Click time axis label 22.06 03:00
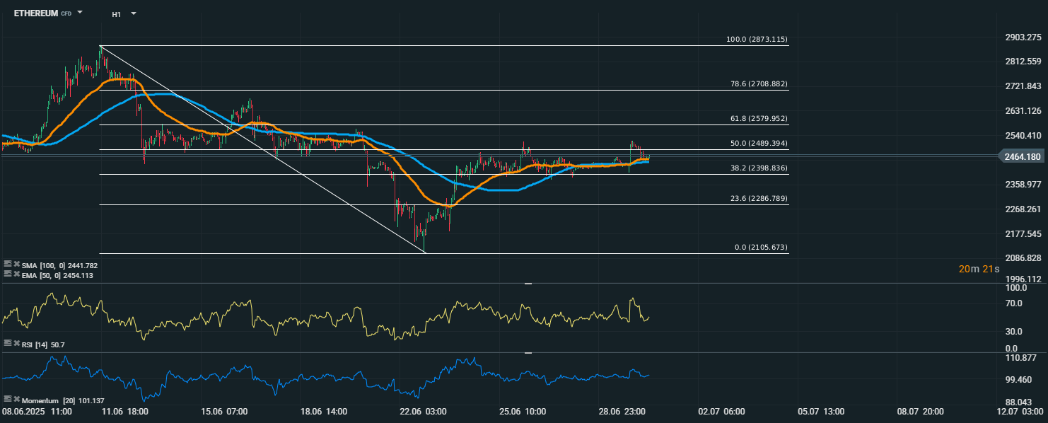The height and width of the screenshot is (423, 1048). point(423,411)
